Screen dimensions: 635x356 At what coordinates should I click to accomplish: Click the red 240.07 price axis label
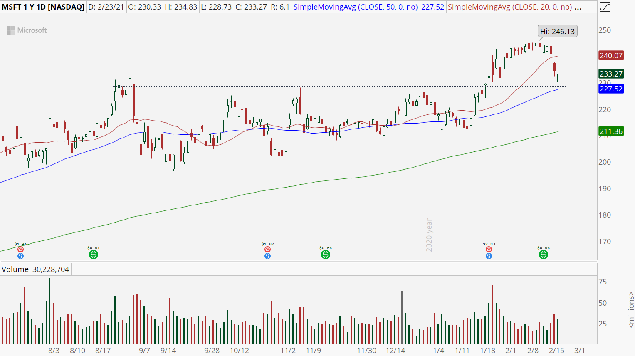click(x=611, y=55)
